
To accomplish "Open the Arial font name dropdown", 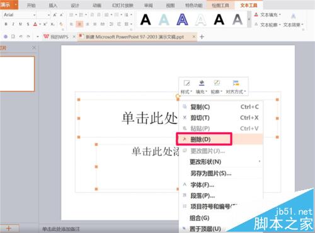I will tap(34, 15).
